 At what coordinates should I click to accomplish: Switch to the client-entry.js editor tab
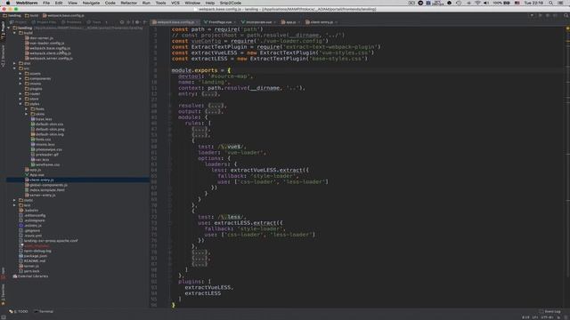click(322, 22)
